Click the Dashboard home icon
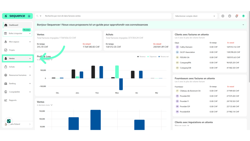Viewport: 250px width, 141px height. (x=6, y=25)
